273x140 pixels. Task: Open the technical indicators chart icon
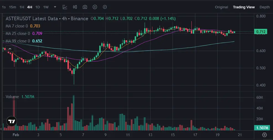65,7
